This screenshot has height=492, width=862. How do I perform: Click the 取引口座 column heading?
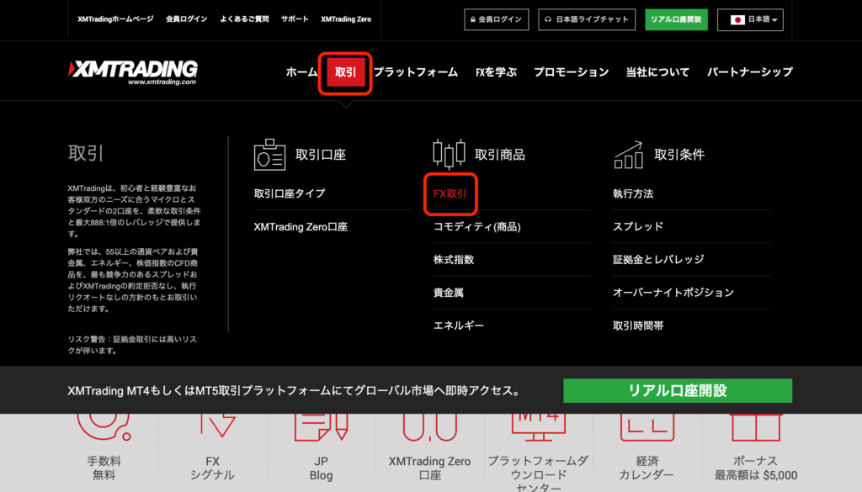pyautogui.click(x=321, y=155)
